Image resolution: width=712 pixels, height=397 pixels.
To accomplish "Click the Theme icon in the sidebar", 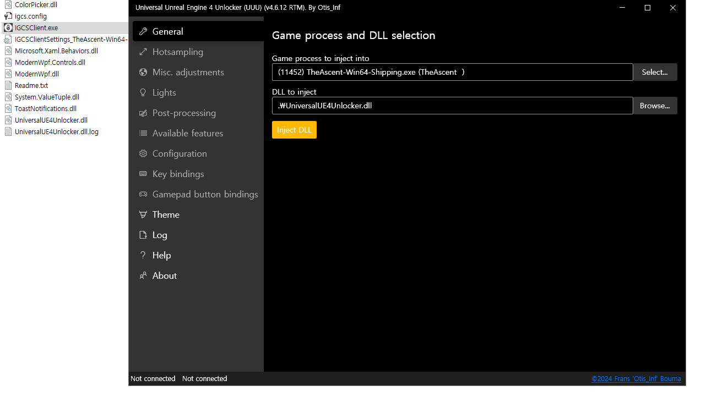I will [143, 214].
